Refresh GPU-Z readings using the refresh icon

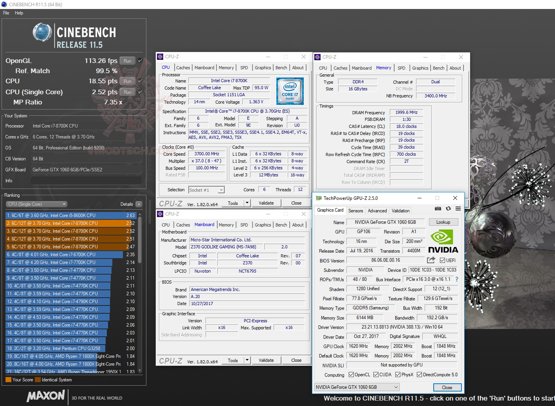tap(448, 208)
